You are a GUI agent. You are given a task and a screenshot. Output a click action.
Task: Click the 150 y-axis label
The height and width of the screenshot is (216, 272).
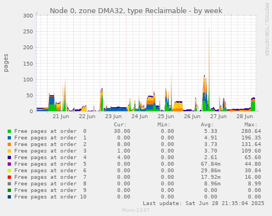click(28, 63)
